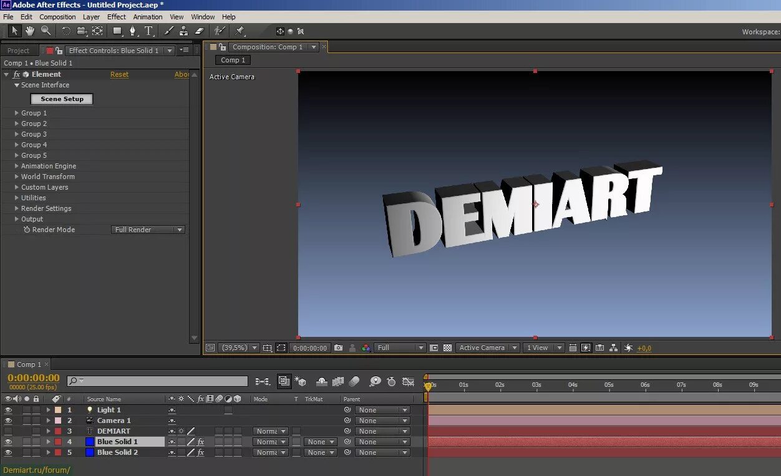Select the Rotation tool

[65, 31]
